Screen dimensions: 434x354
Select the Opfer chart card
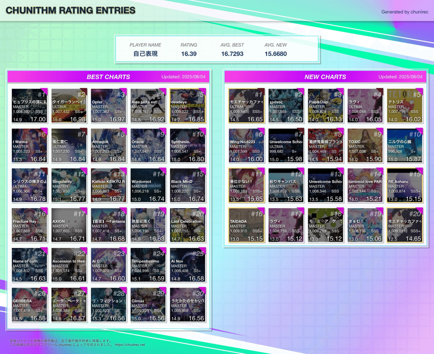tap(109, 106)
